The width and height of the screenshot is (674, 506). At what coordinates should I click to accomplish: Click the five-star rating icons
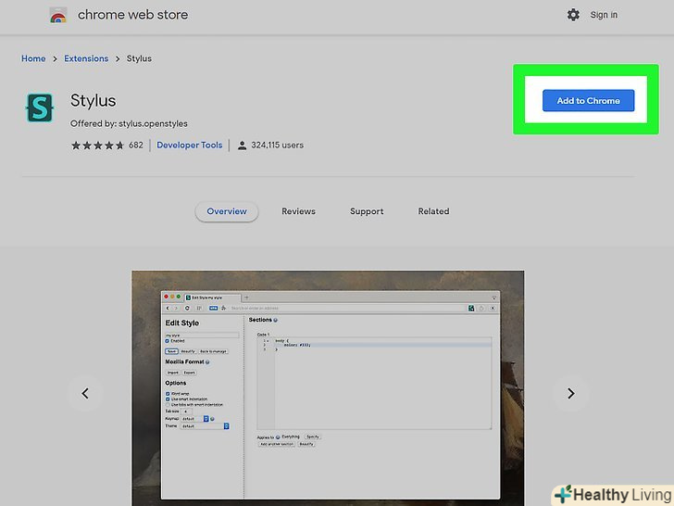coord(97,145)
